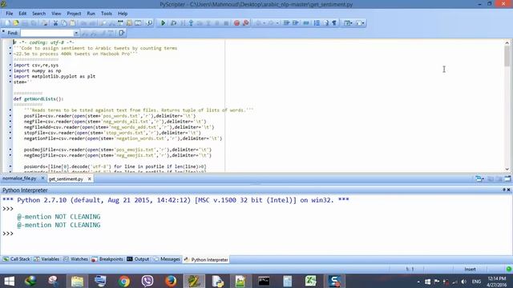
Task: Click the volume speaker tray icon
Action: (463, 282)
